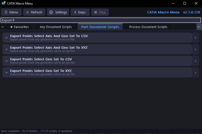Select the Part Document Scripts tab
202x134 pixels.
(100, 27)
